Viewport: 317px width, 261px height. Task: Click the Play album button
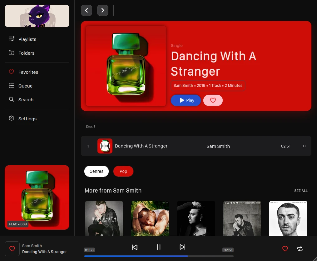186,100
